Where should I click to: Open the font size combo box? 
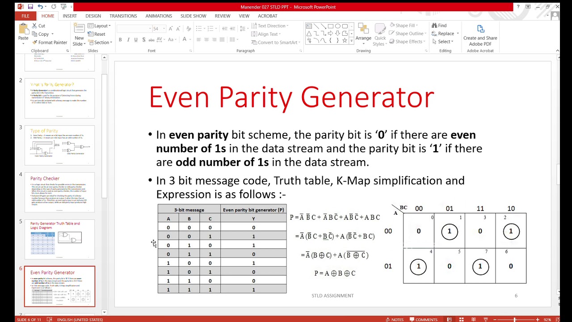pos(158,29)
